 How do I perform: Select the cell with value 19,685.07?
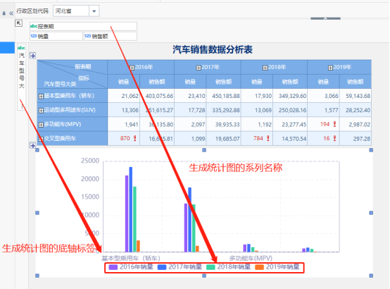(x=223, y=139)
